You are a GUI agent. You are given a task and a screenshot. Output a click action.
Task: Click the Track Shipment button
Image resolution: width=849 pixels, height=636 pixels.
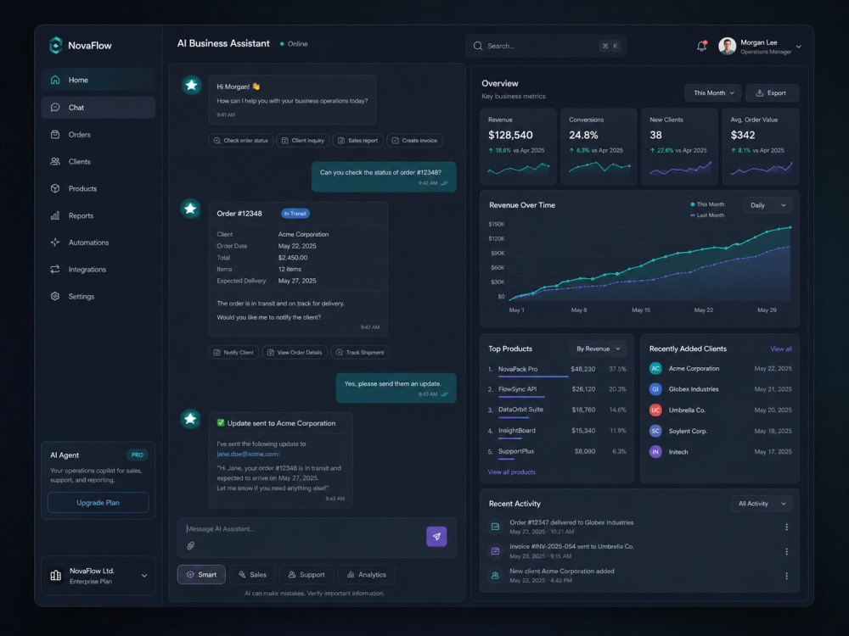(x=360, y=352)
